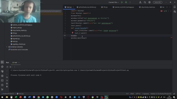Open the More Actions menu next to Debug
Screen dimensions: 177x99
pyautogui.click(x=130, y=2)
